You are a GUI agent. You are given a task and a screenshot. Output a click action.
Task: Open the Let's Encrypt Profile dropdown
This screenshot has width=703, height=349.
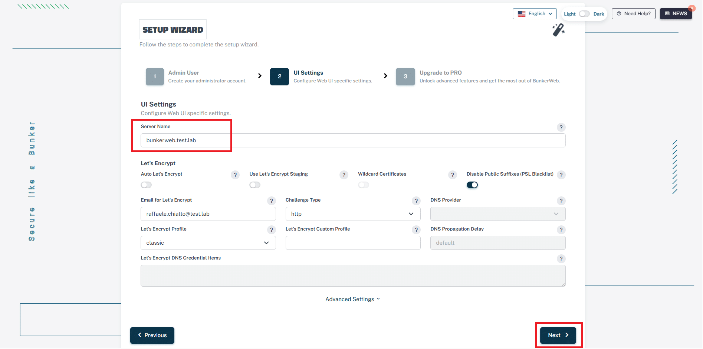click(x=208, y=243)
